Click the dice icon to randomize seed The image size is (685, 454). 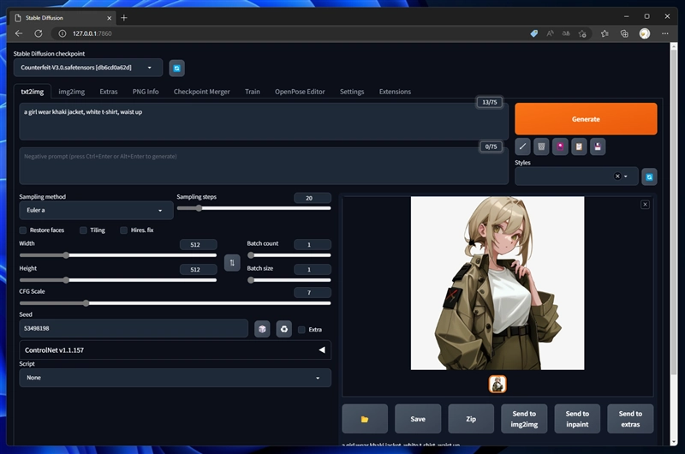pos(262,329)
